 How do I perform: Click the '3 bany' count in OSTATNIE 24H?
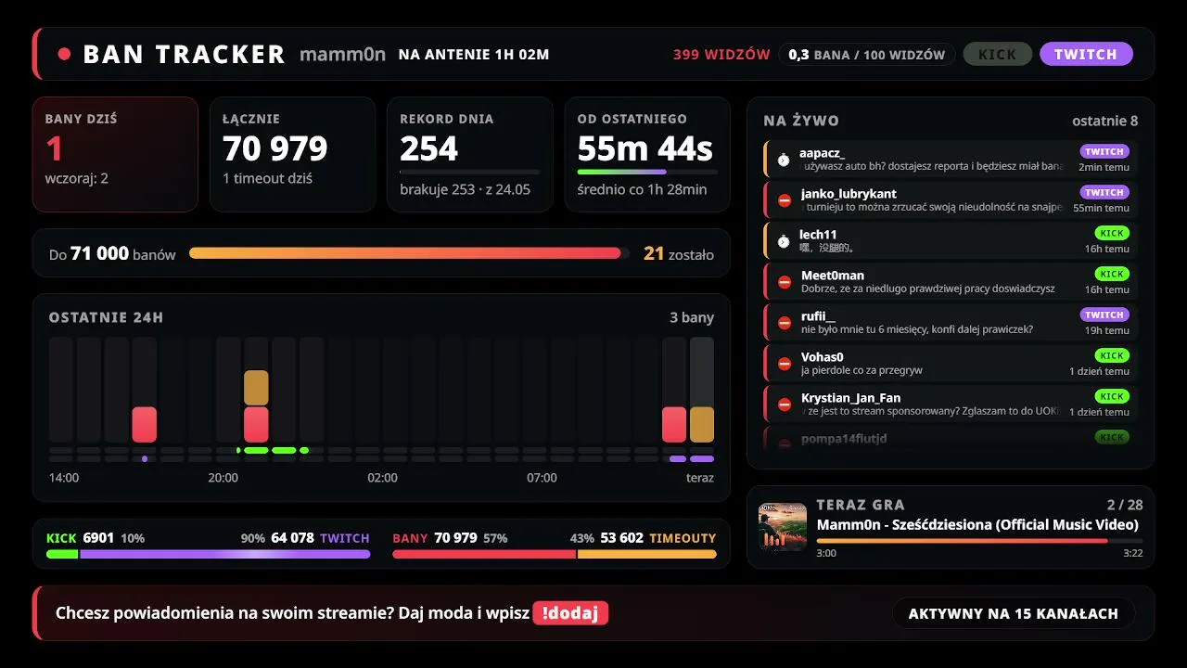692,317
